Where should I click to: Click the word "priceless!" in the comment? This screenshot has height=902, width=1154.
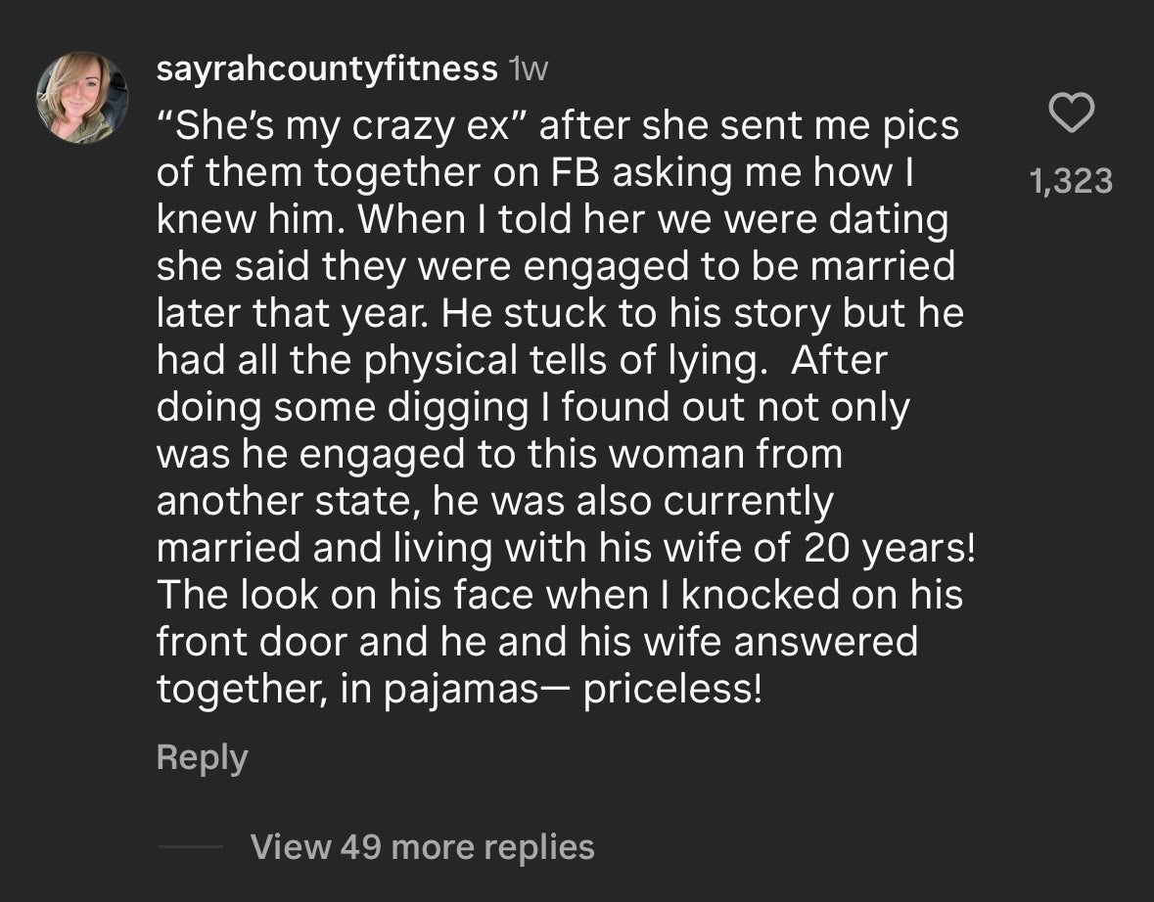click(671, 690)
